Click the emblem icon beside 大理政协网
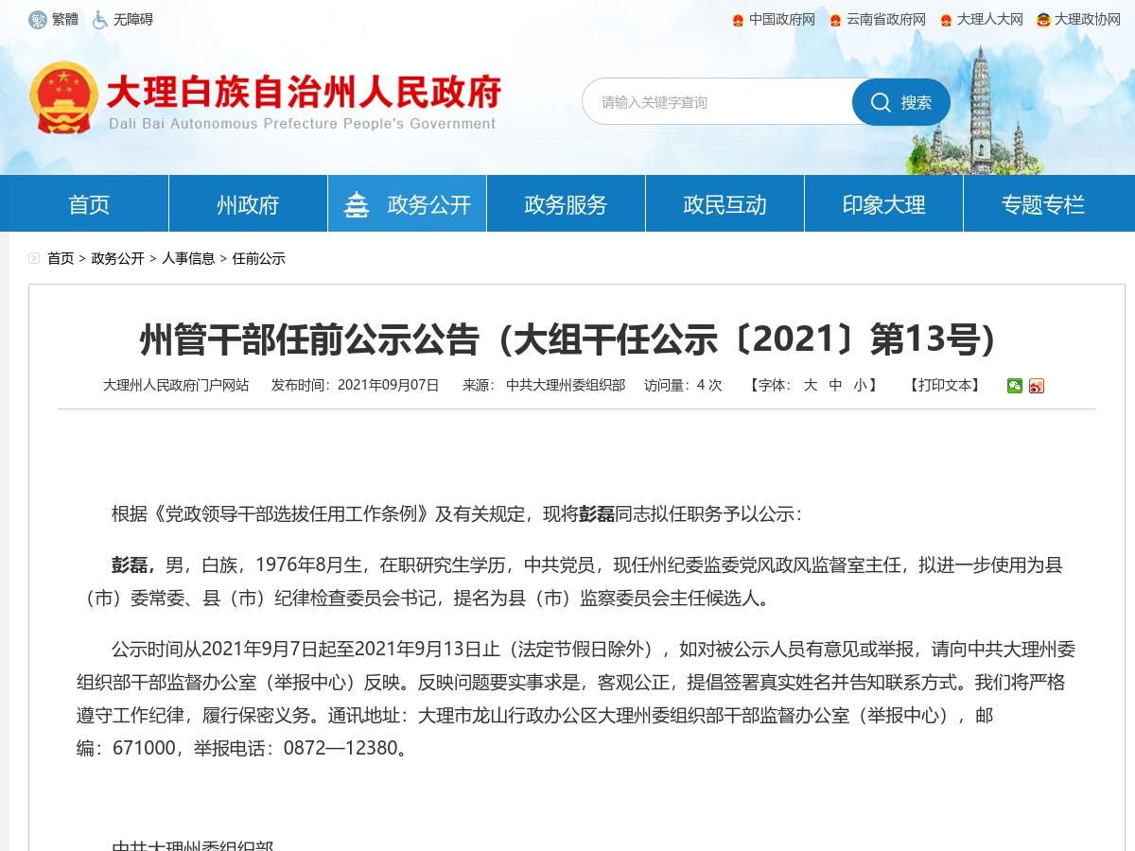Screen dimensions: 1135x851 tap(1043, 20)
